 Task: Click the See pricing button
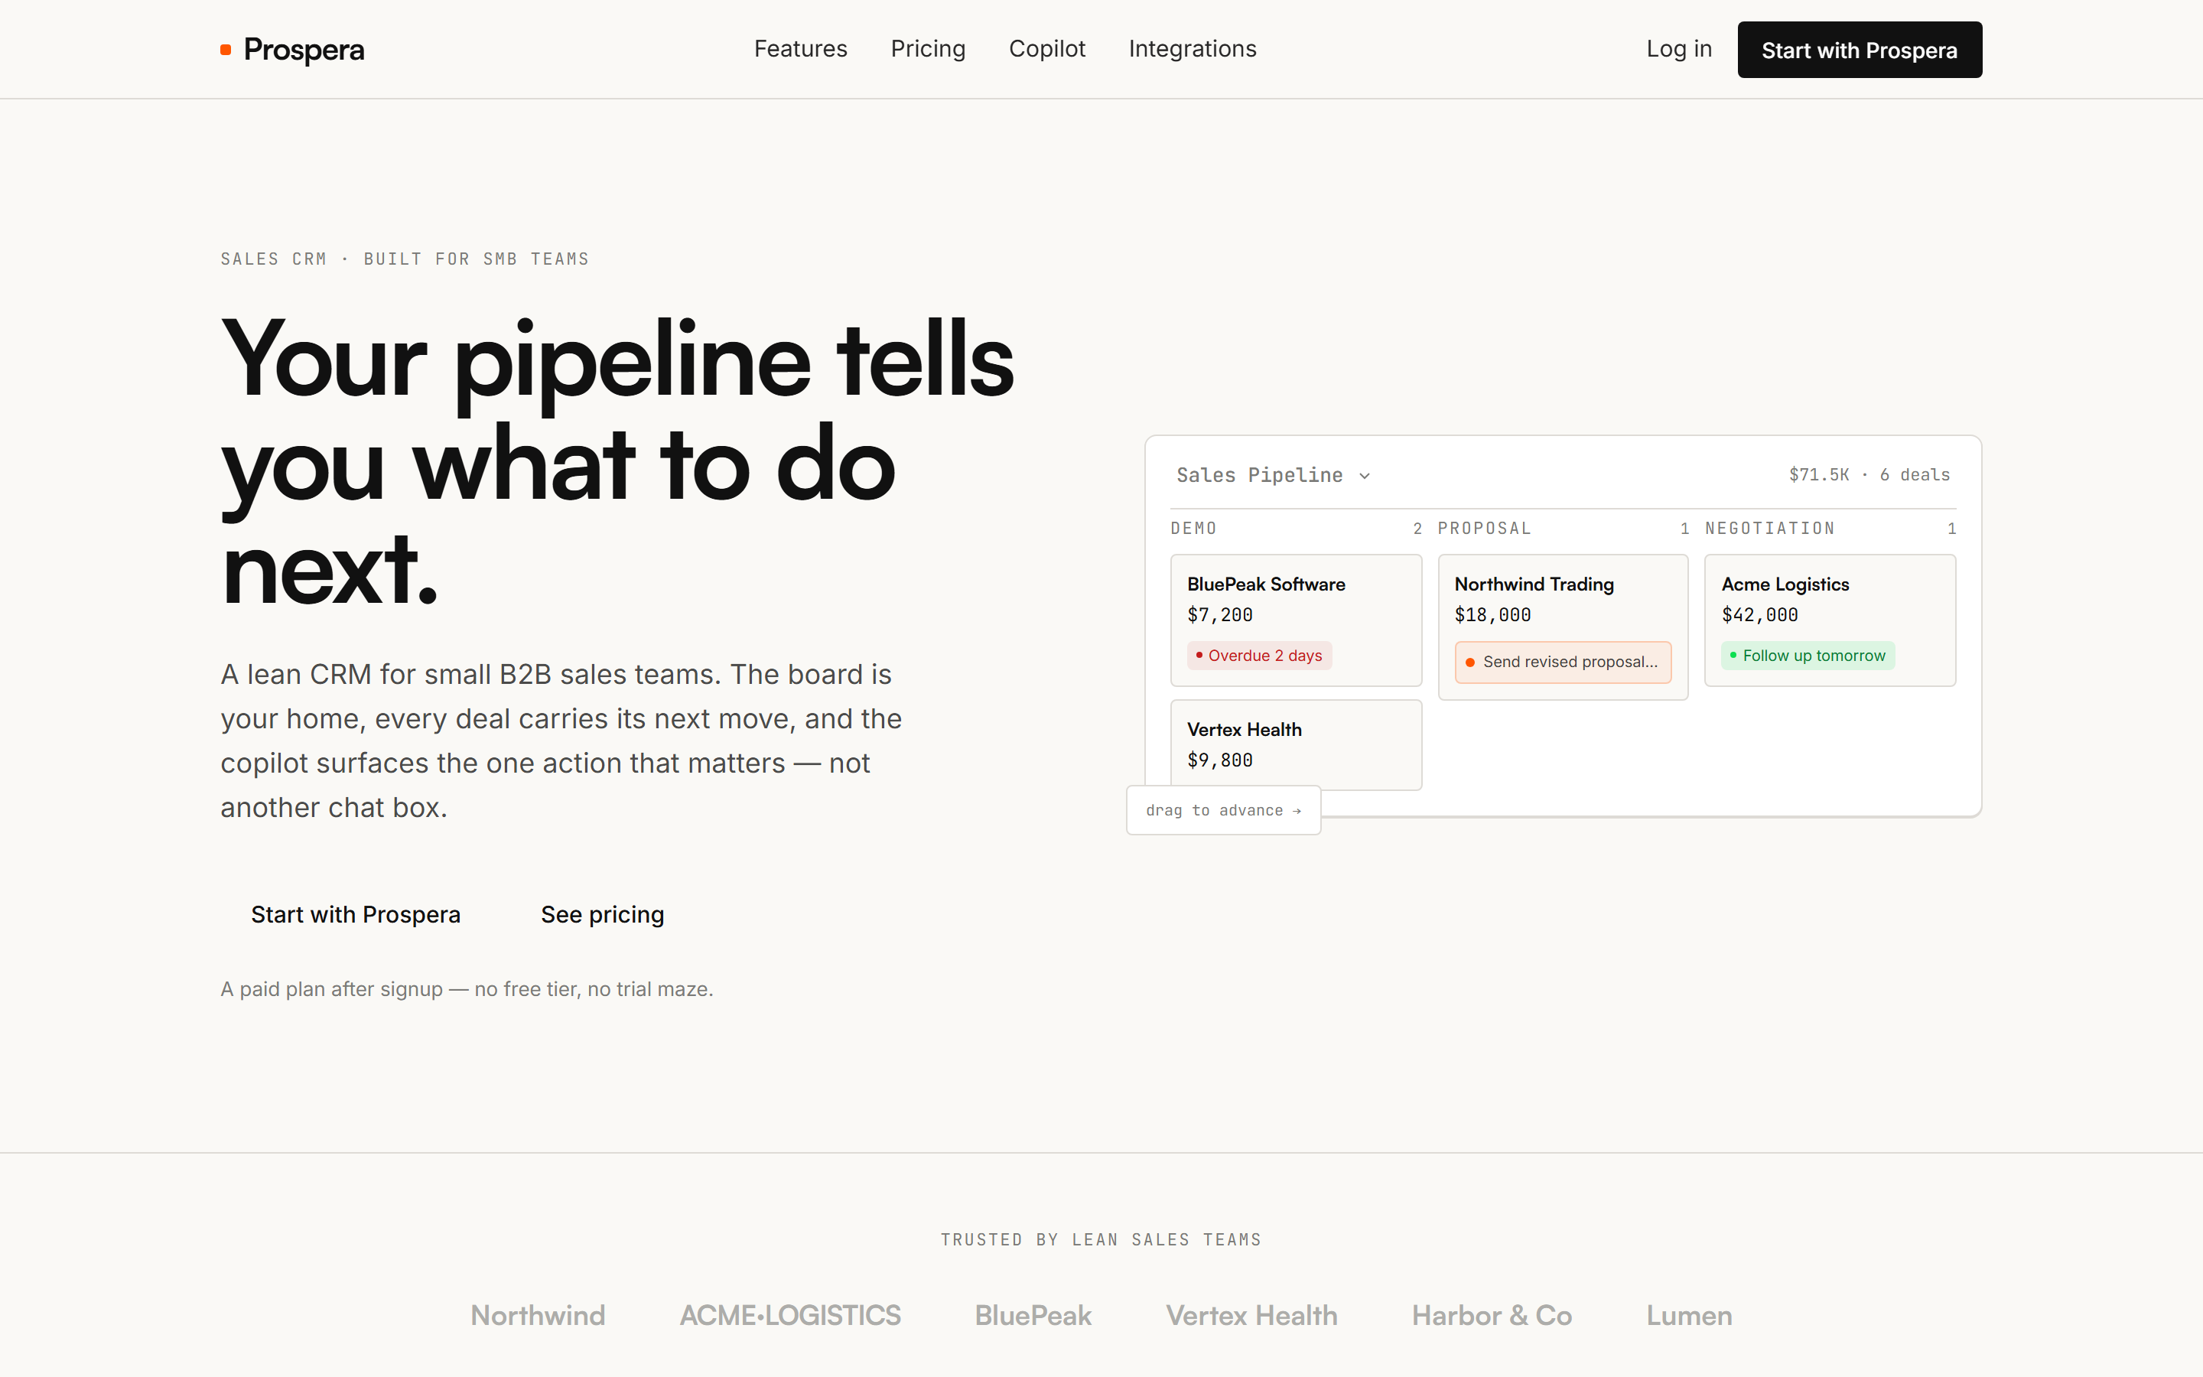[x=603, y=914]
